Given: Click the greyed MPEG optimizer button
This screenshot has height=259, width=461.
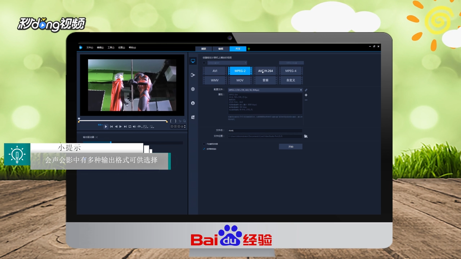Looking at the screenshot, I should [291, 63].
